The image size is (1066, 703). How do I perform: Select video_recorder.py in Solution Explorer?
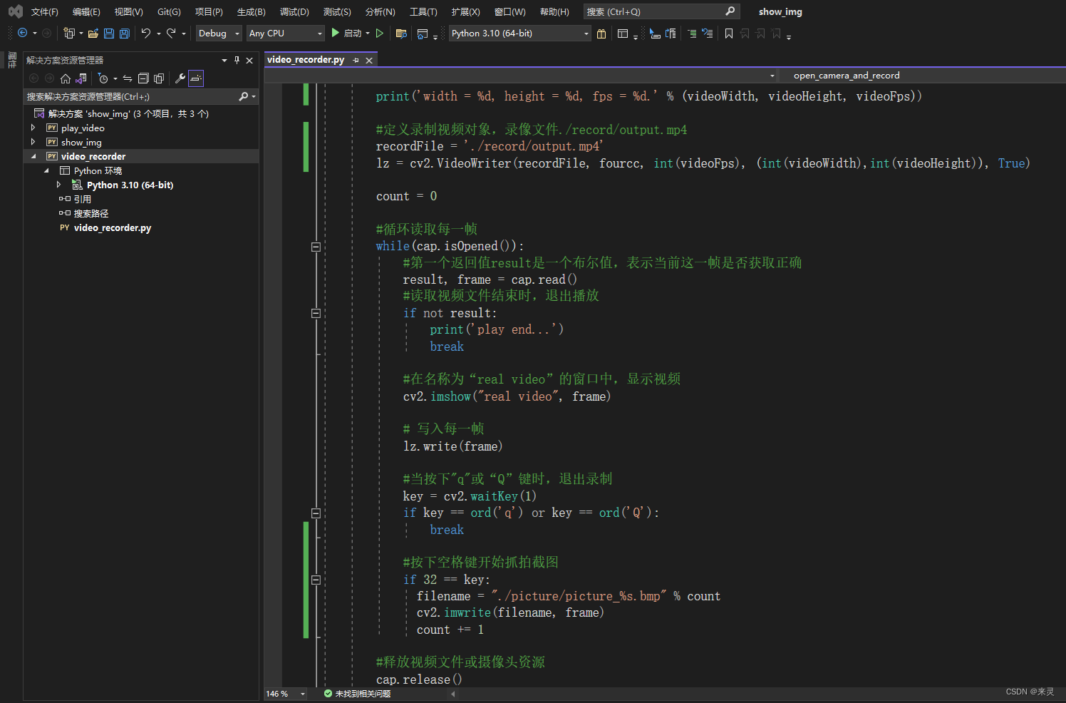(113, 227)
